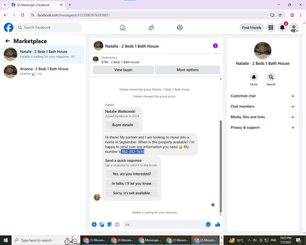
Task: Open Windows Start menu
Action: coord(6,240)
